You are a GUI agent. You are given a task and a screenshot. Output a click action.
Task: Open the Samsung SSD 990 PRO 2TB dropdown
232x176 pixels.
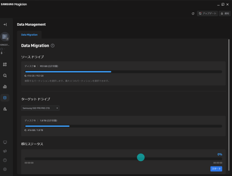(x=40, y=108)
